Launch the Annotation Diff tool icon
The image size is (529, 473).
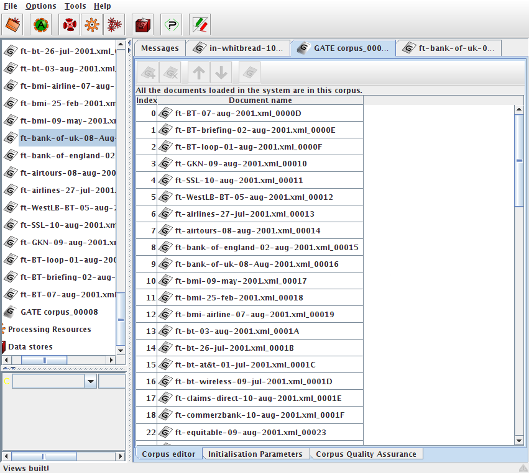[200, 25]
